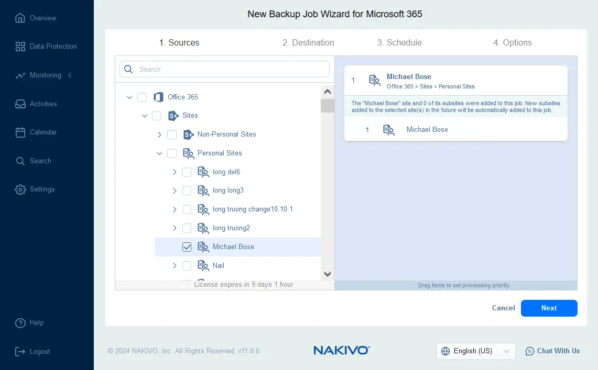Open the English (US) language dropdown
The height and width of the screenshot is (370, 598).
476,351
